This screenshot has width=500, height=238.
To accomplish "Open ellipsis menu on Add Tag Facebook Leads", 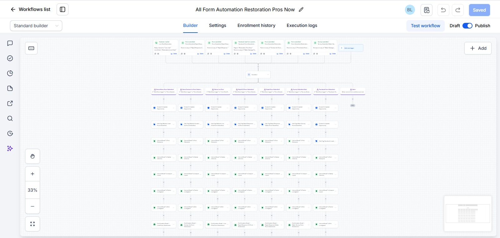I will [x=336, y=141].
